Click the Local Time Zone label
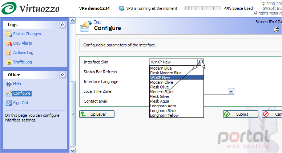The height and width of the screenshot is (153, 282). tap(97, 91)
